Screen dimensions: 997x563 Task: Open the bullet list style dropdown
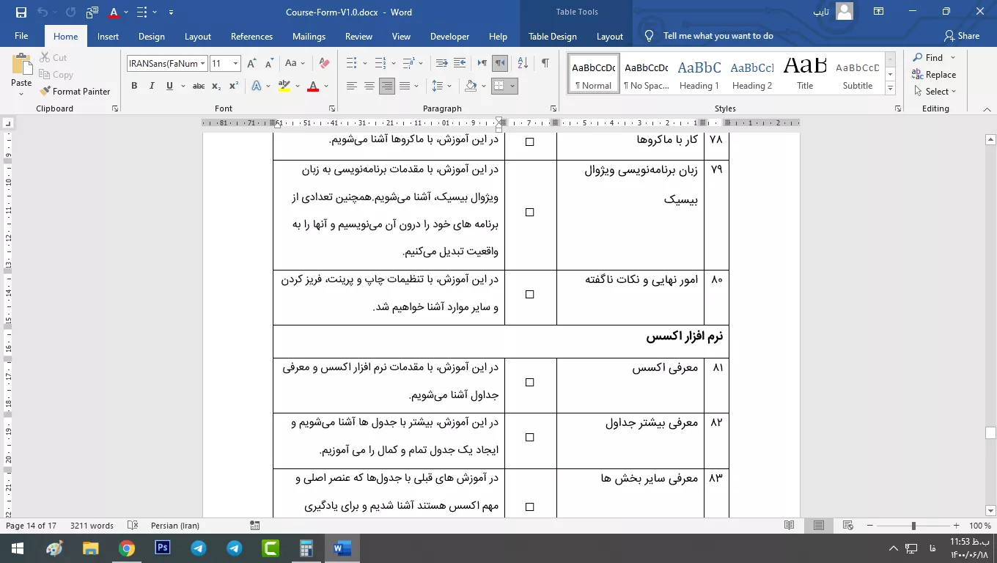364,64
